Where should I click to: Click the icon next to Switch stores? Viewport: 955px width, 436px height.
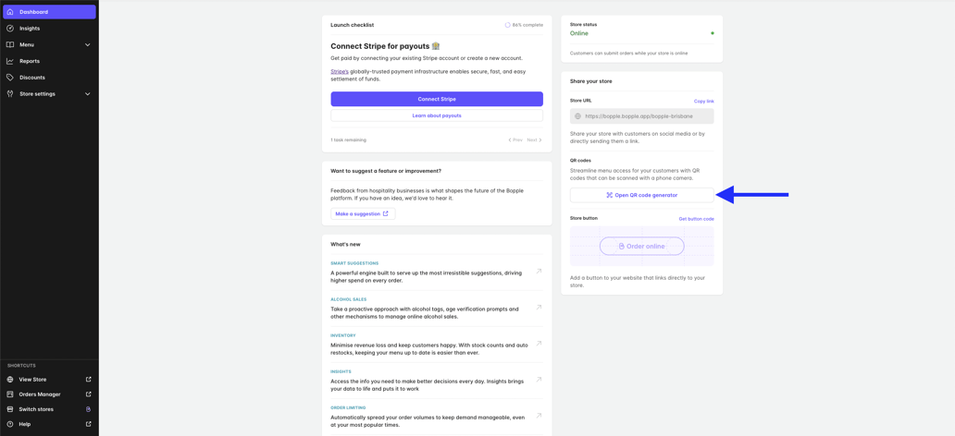[x=89, y=409]
